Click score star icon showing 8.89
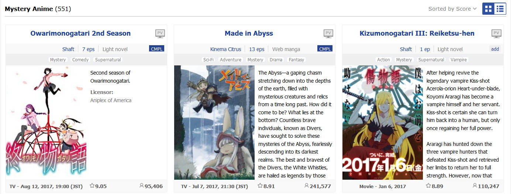This screenshot has width=517, height=194. coord(428,186)
